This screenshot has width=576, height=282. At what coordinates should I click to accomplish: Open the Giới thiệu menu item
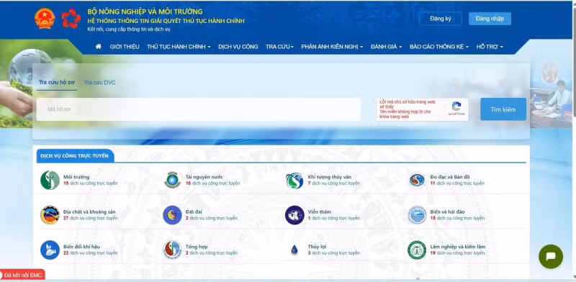pyautogui.click(x=125, y=47)
